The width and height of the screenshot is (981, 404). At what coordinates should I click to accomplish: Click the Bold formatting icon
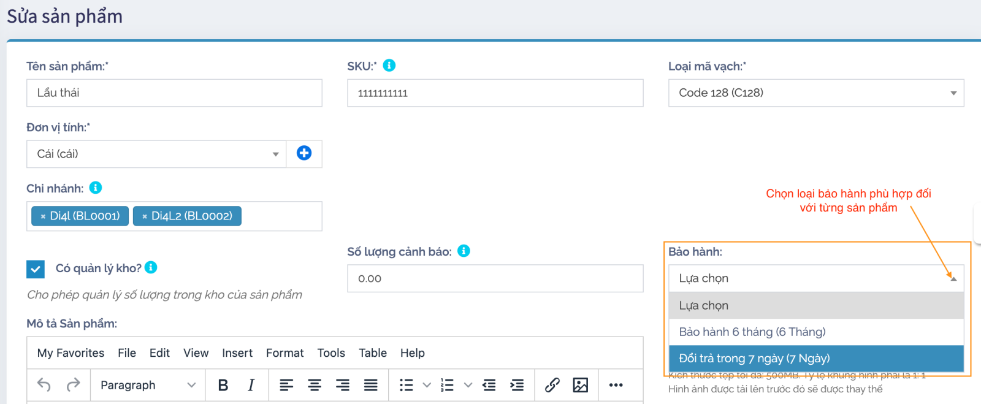pyautogui.click(x=223, y=385)
